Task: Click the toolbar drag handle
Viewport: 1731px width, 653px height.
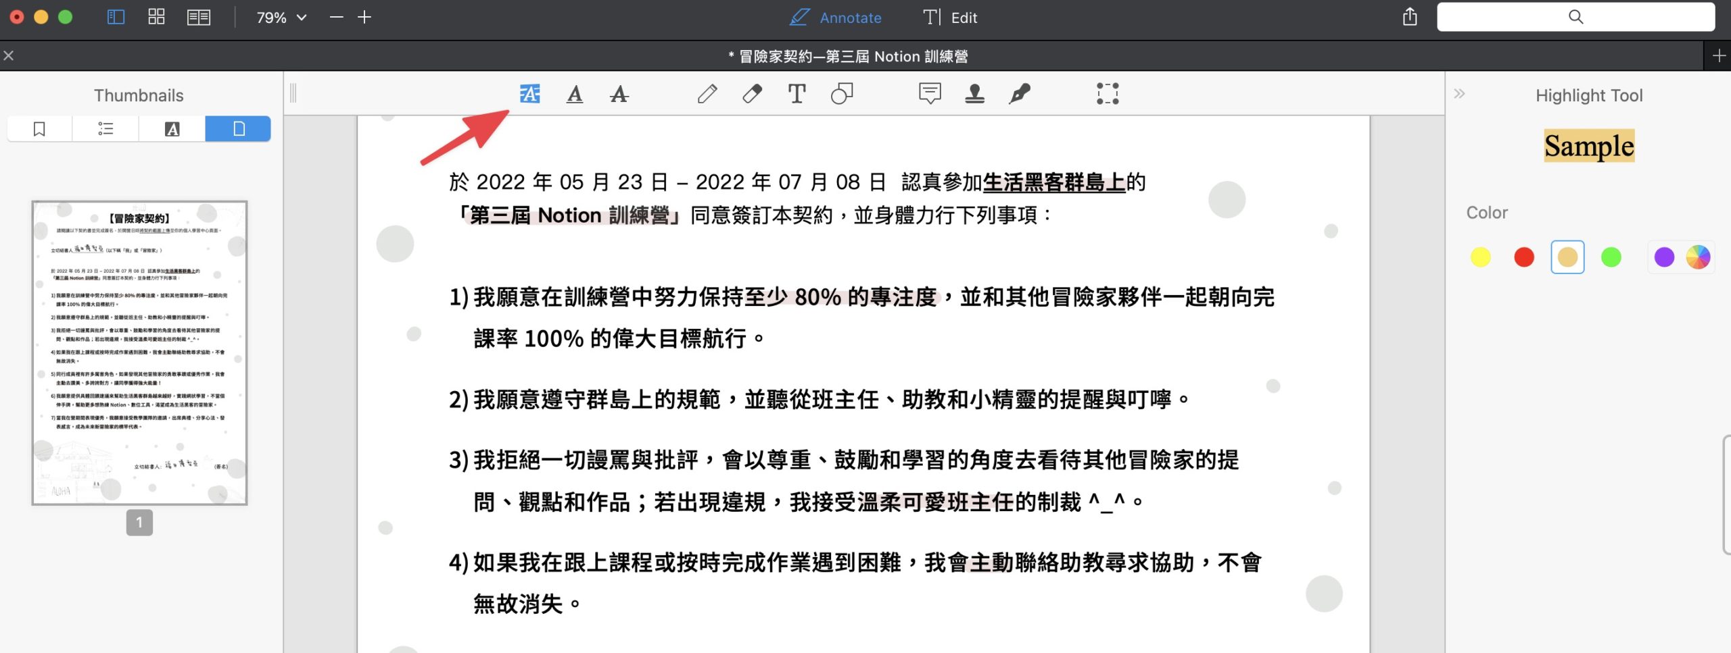Action: (x=293, y=93)
